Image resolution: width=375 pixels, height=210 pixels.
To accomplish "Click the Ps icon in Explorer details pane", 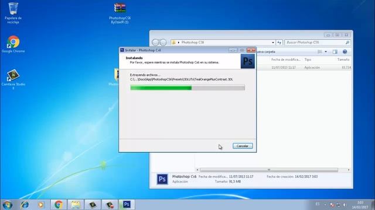I will 162,179.
